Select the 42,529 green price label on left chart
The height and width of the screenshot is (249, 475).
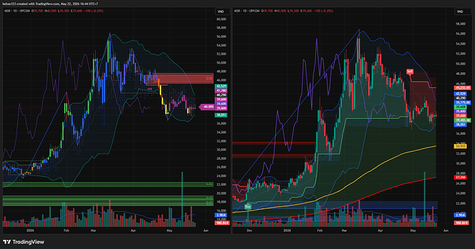(221, 86)
